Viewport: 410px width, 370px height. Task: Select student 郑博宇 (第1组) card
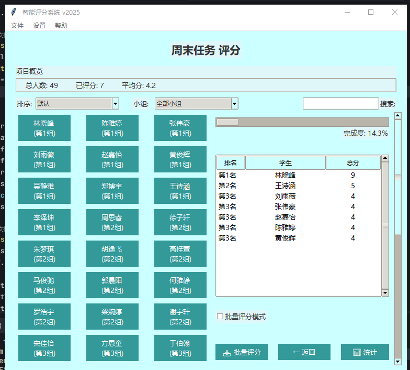pos(112,191)
